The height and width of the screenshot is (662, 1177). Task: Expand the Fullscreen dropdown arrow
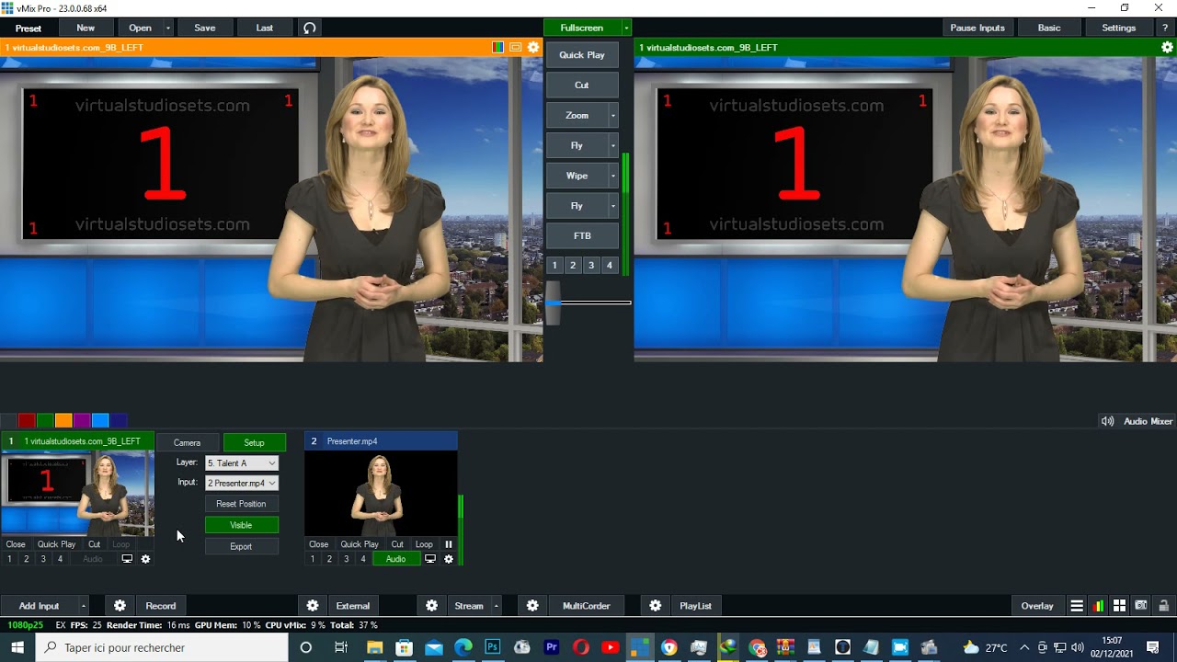coord(626,28)
